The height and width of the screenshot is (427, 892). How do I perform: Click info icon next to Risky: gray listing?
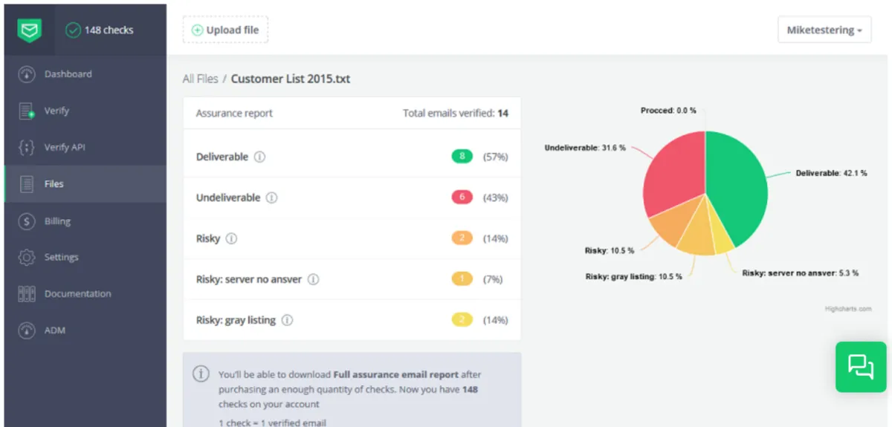(287, 321)
